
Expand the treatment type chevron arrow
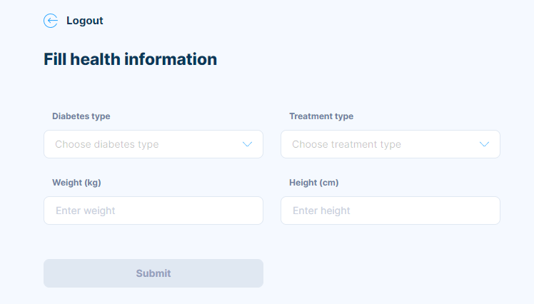pyautogui.click(x=484, y=144)
